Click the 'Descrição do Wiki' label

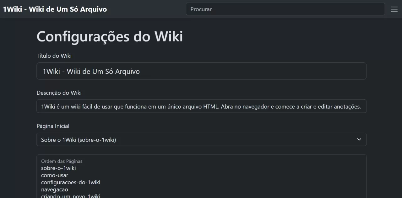[x=59, y=93]
